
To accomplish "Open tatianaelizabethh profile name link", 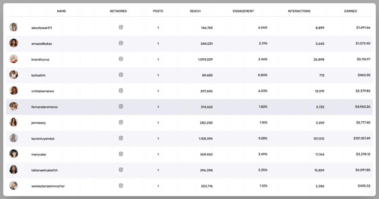I will pos(44,170).
